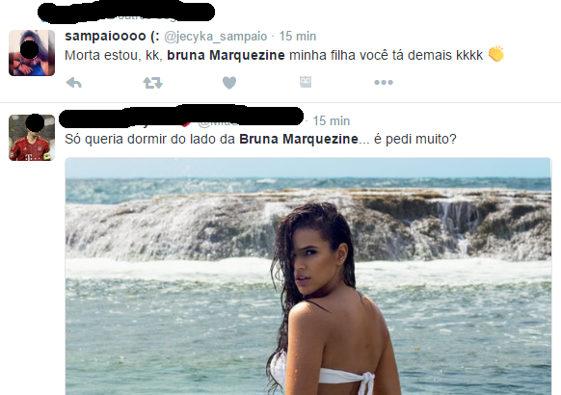Click the sampaioooo display name
Image resolution: width=561 pixels, height=395 pixels.
[x=112, y=36]
